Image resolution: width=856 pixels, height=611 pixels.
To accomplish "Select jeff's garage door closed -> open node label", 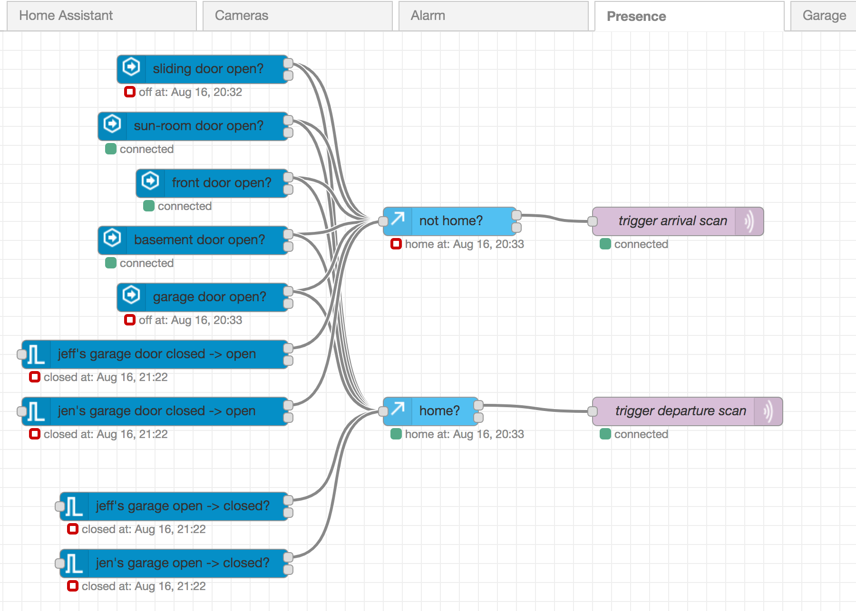I will (x=156, y=354).
